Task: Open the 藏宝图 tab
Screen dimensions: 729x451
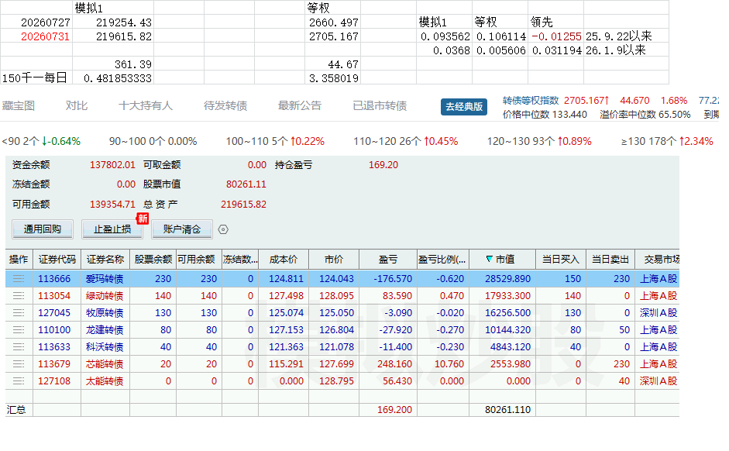Action: pos(18,106)
